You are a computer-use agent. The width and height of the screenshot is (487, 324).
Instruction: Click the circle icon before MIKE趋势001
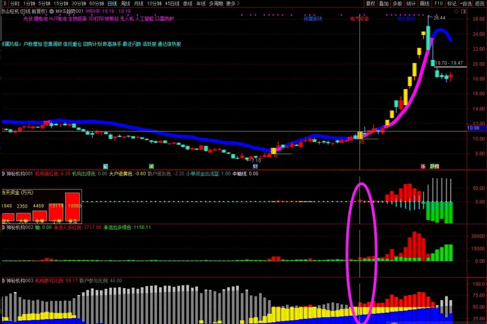[x=51, y=11]
